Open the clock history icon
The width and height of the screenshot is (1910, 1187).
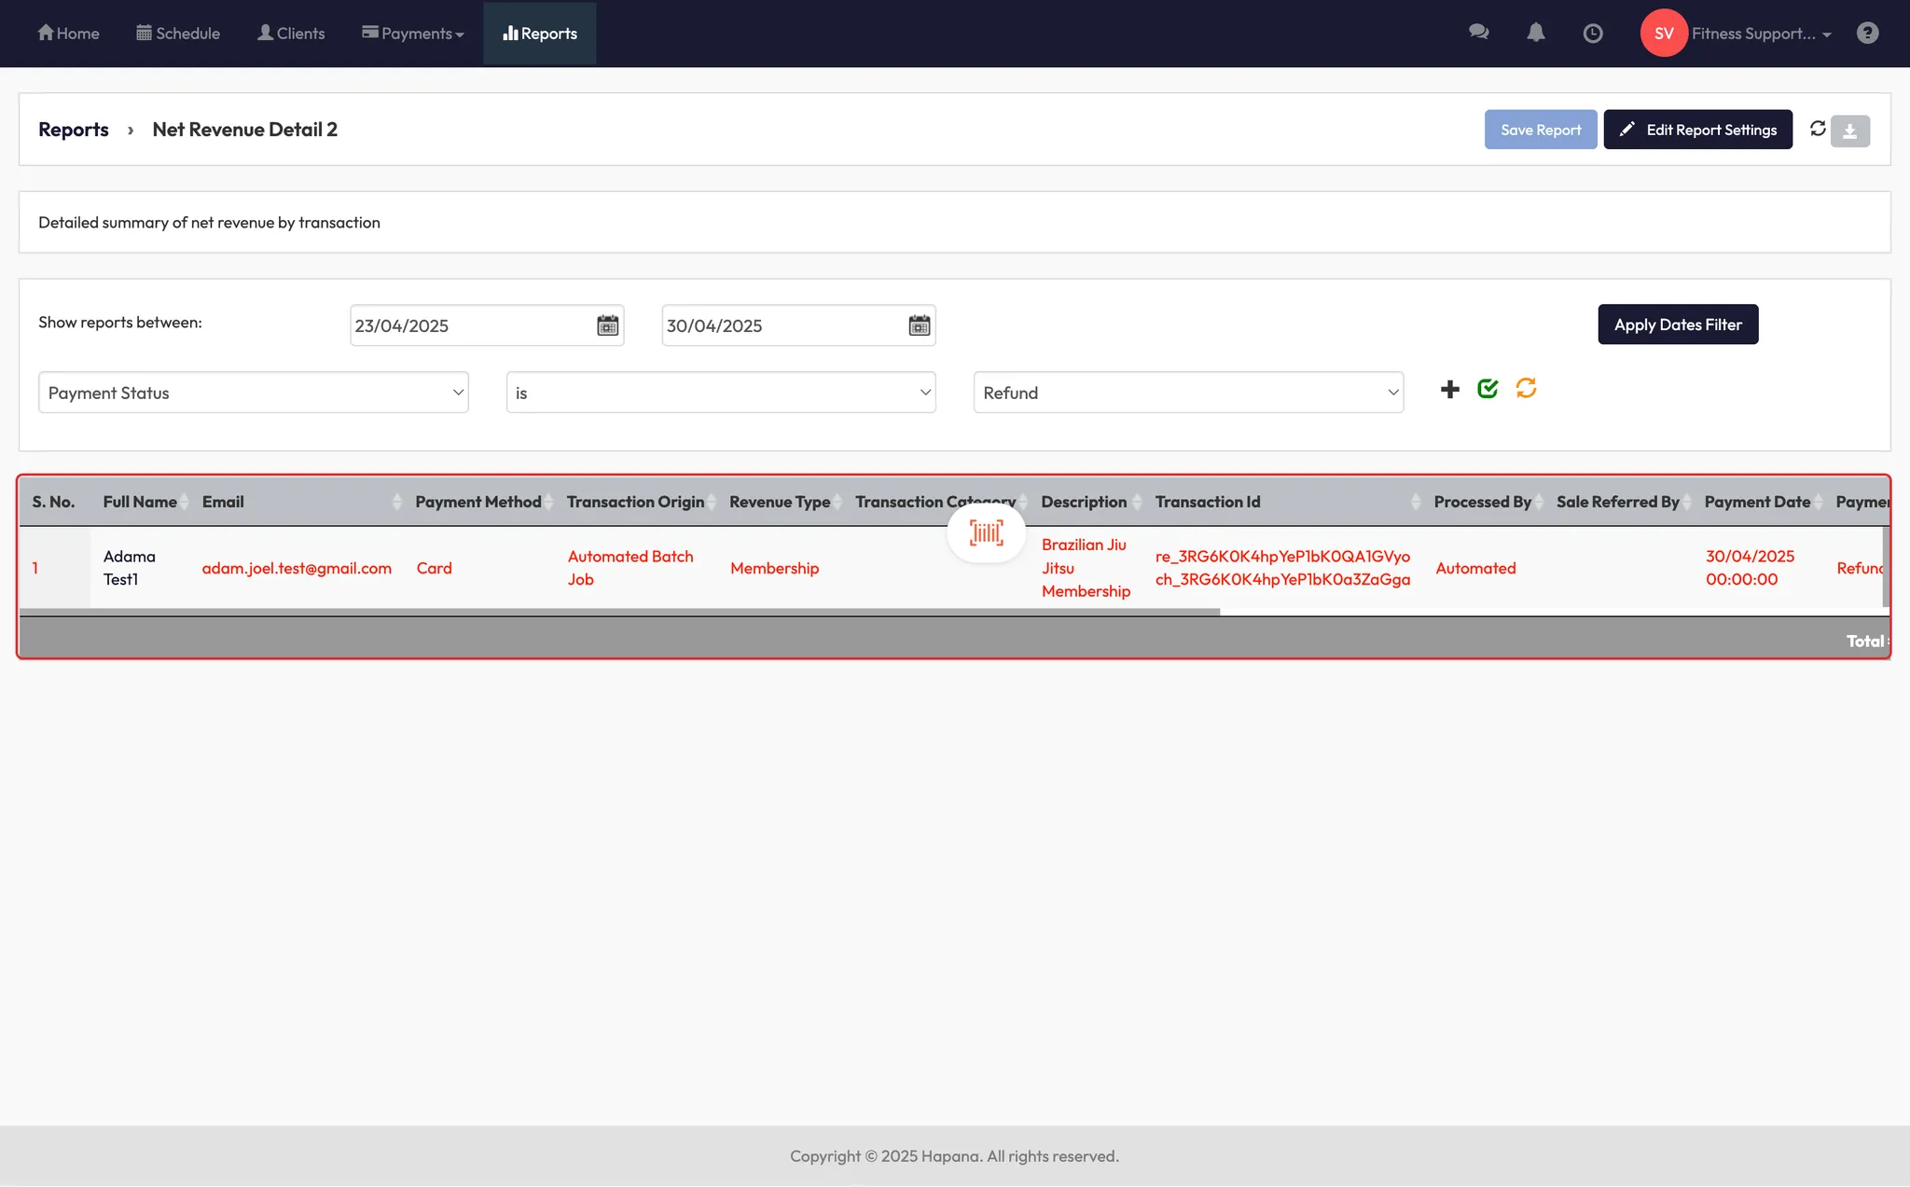coord(1593,34)
